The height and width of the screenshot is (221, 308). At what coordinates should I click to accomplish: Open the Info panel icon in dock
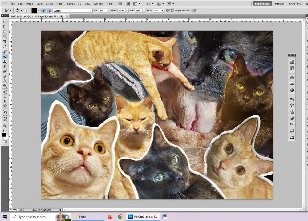coord(292,90)
